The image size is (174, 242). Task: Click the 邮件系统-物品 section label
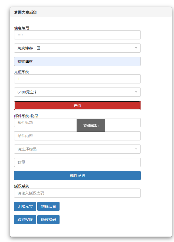click(26, 116)
